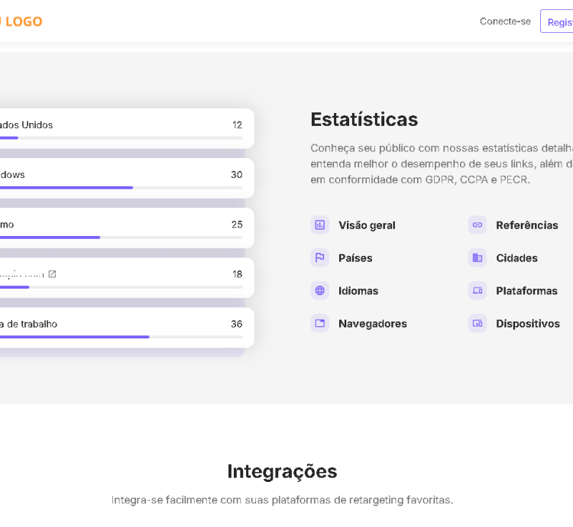Click the Conecte-se login link

(505, 21)
